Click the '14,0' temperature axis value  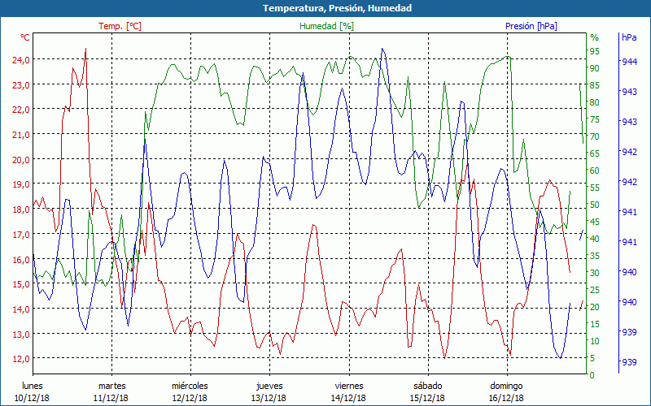[21, 309]
